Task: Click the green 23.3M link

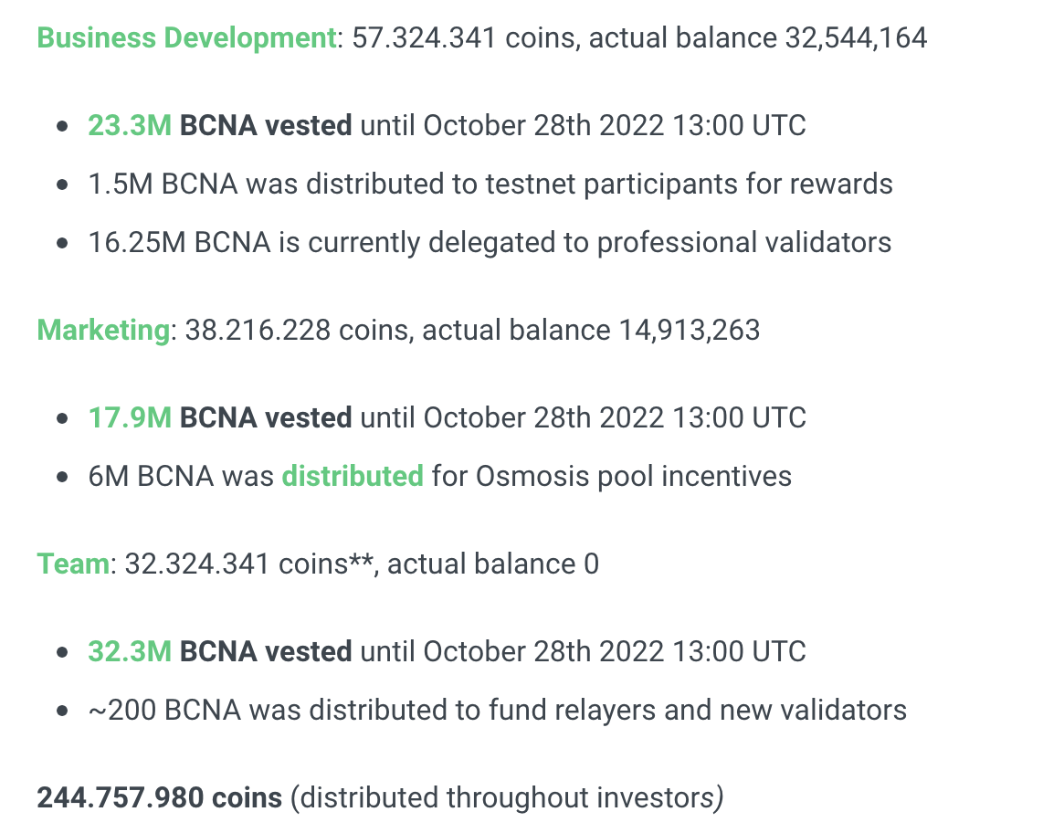Action: tap(129, 125)
